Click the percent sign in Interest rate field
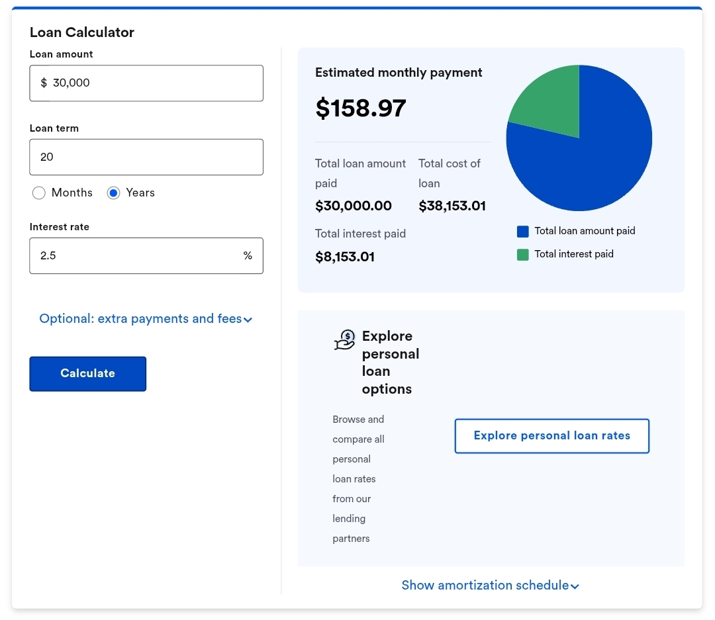Image resolution: width=715 pixels, height=620 pixels. point(248,256)
